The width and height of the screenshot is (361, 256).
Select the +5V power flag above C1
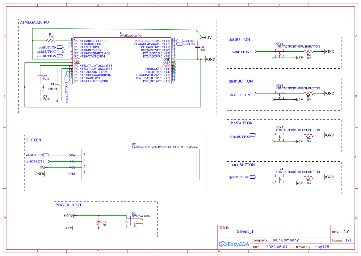(208, 38)
